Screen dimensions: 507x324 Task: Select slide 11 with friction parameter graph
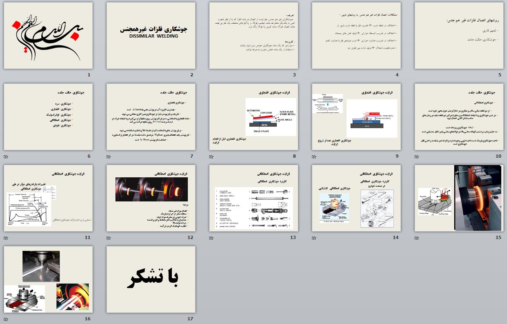pos(48,198)
